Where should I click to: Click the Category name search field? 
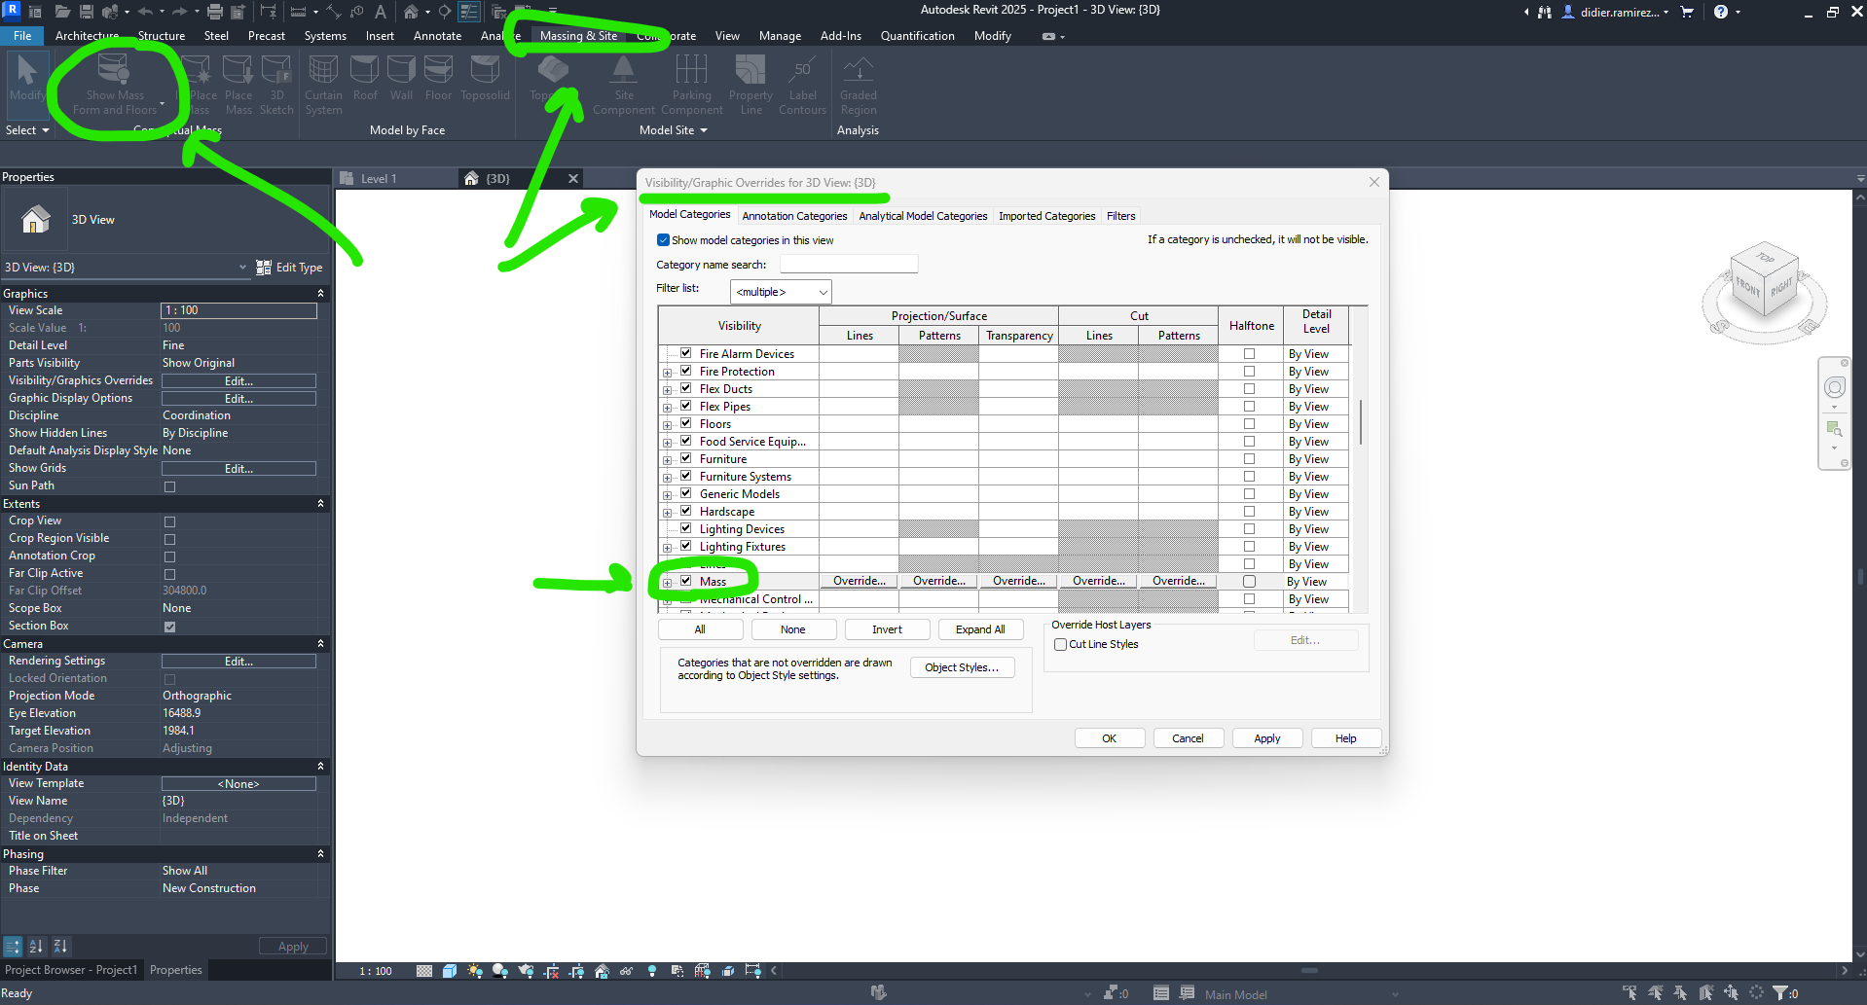pos(848,263)
